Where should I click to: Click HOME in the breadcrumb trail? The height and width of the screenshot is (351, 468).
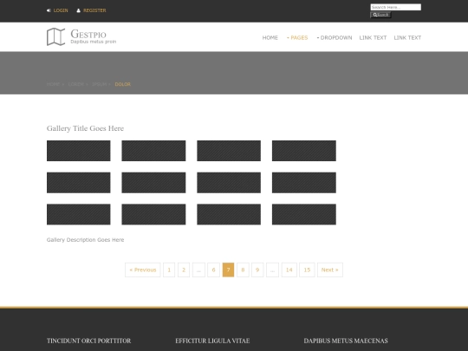[x=53, y=84]
